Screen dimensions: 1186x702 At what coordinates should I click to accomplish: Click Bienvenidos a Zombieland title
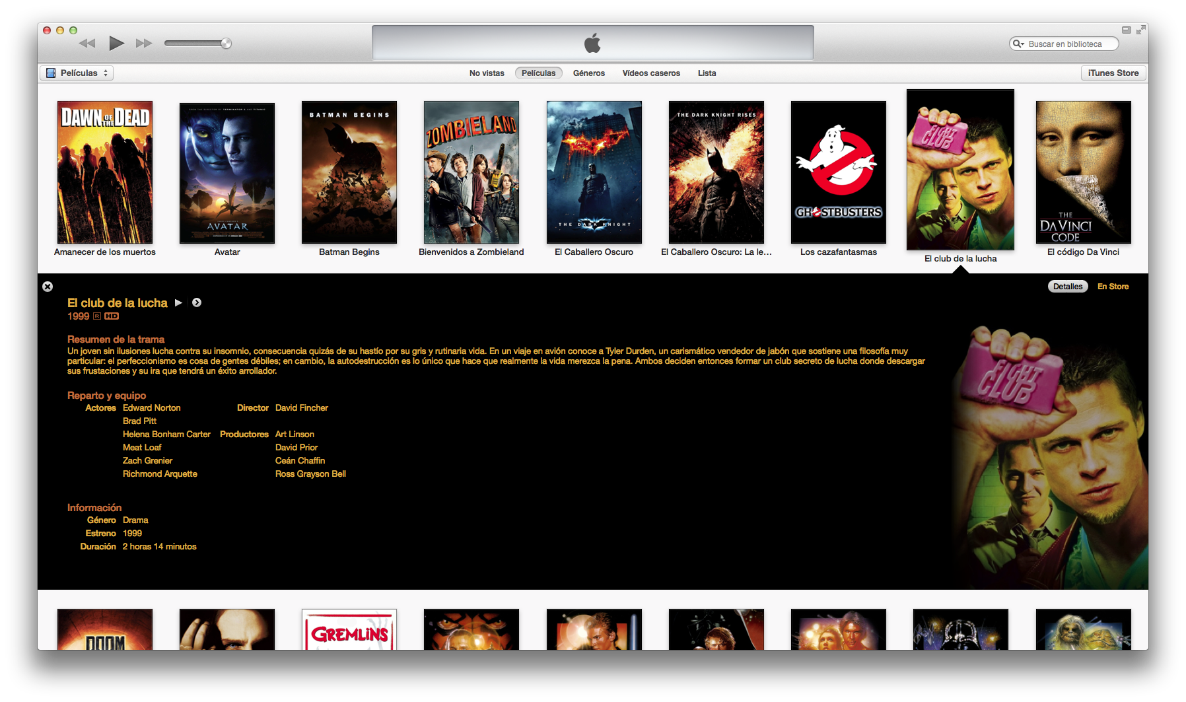click(x=471, y=252)
